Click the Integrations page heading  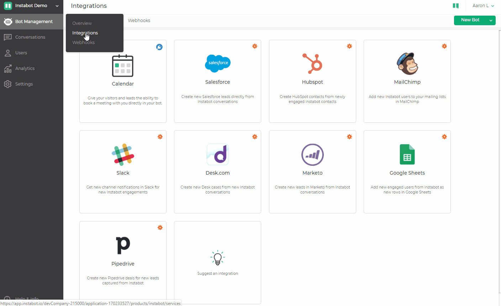89,6
